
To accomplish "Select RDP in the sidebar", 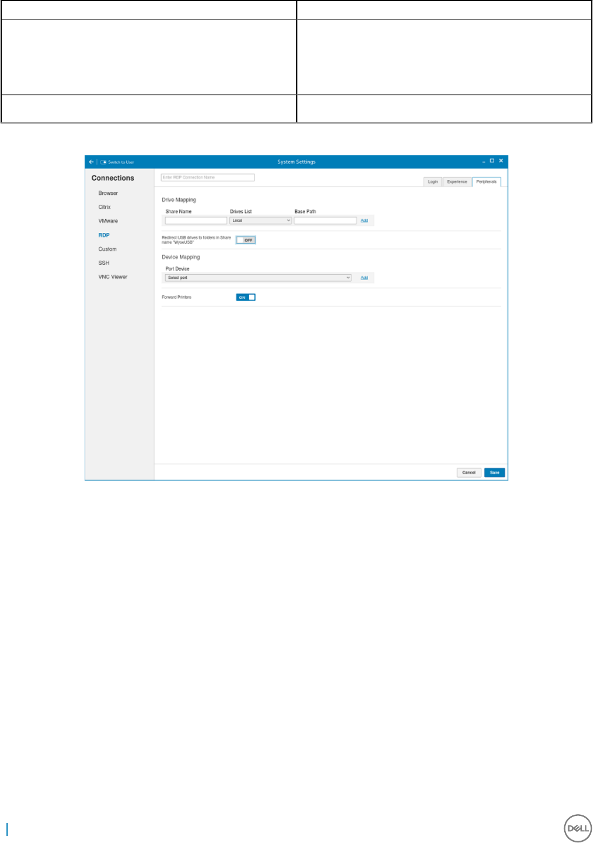I will (x=104, y=235).
